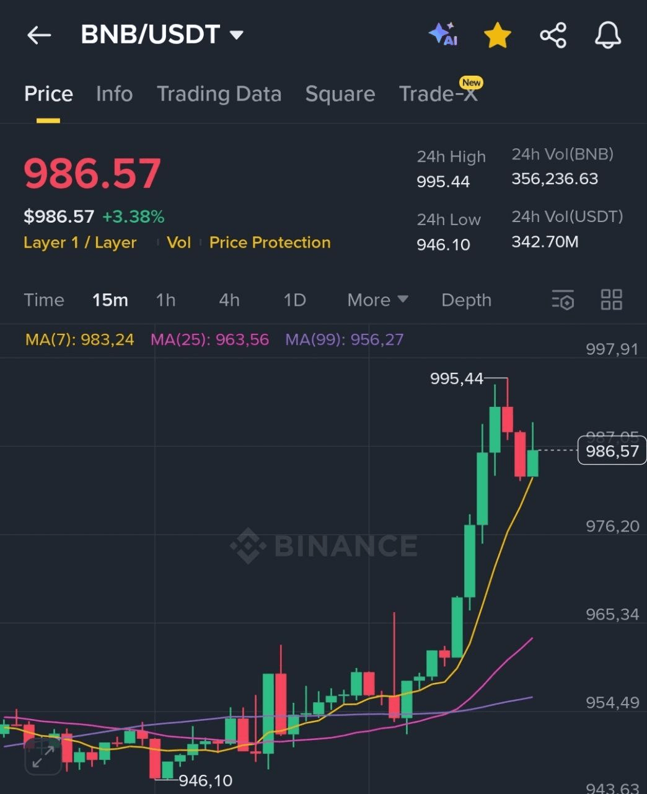Expand the More intervals dropdown
The width and height of the screenshot is (647, 794).
[x=377, y=300]
